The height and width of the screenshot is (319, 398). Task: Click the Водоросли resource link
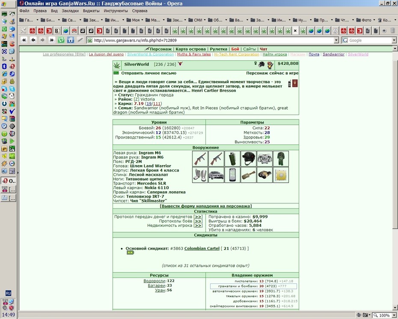(x=154, y=281)
